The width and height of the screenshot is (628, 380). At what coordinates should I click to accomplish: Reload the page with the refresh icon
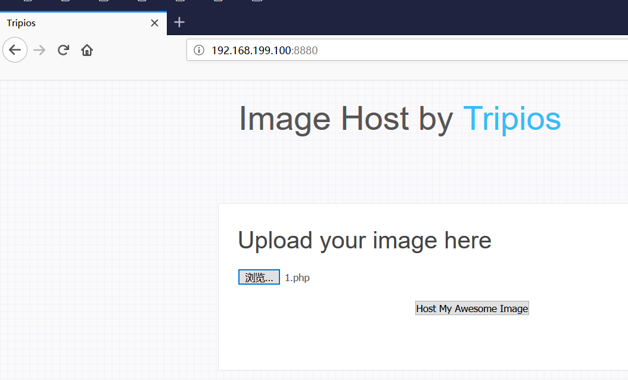tap(63, 50)
